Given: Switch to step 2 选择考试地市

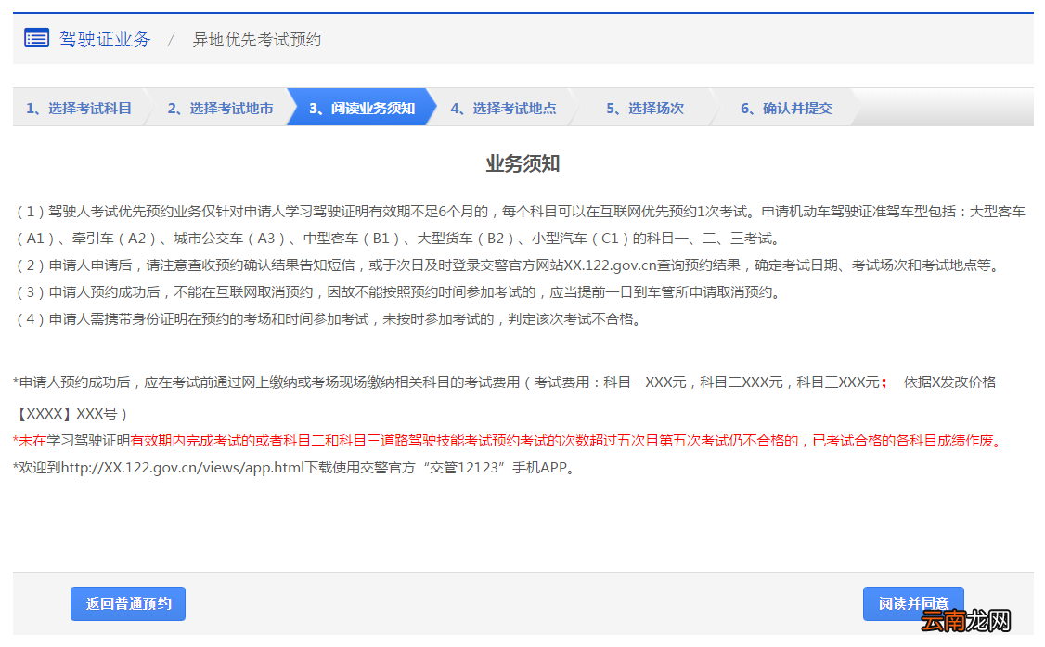Looking at the screenshot, I should click(x=223, y=107).
